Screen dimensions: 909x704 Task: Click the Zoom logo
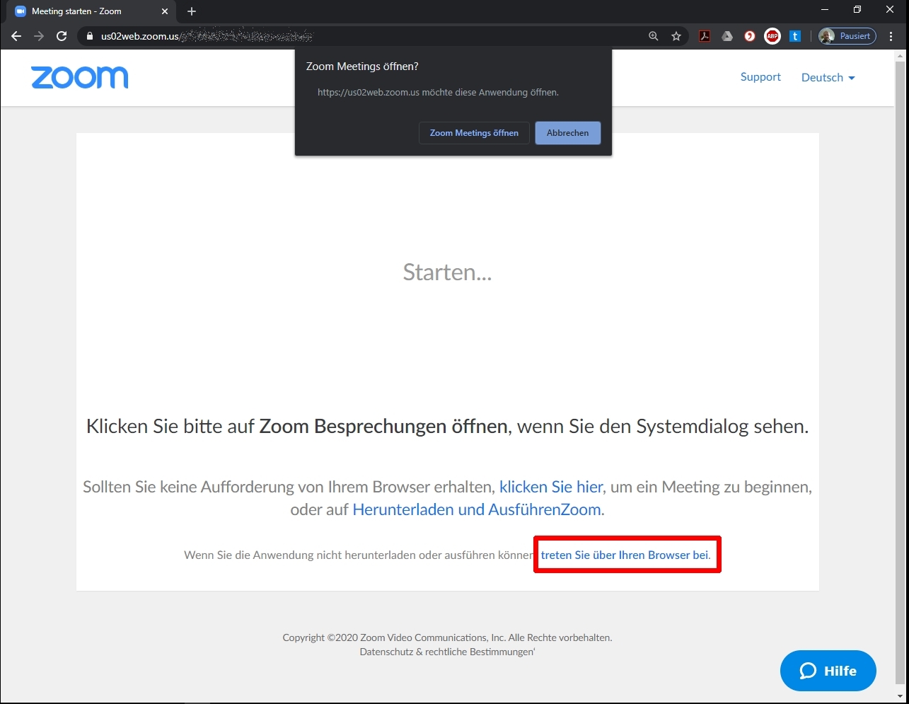80,77
